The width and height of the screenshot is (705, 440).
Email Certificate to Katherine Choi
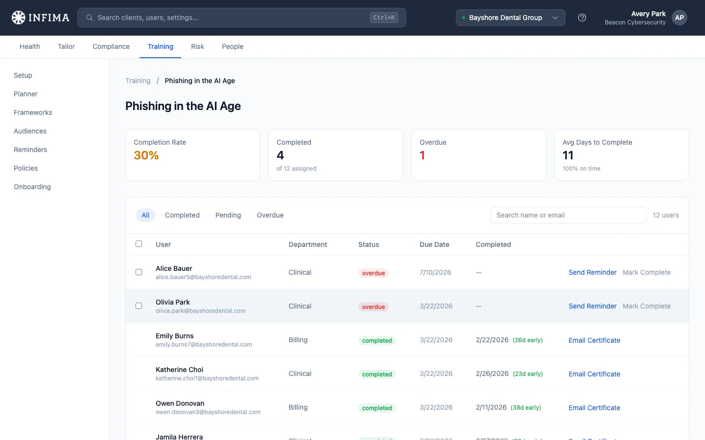click(x=594, y=374)
